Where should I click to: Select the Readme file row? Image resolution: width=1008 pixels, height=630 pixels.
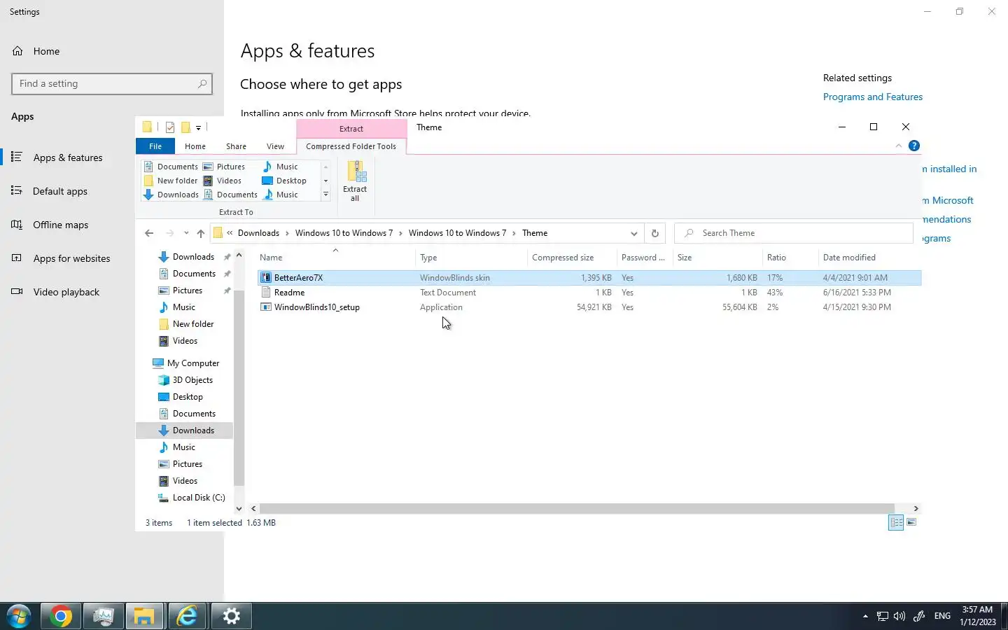[x=589, y=293]
